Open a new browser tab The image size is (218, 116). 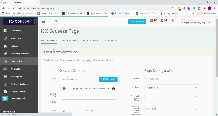pyautogui.click(x=43, y=3)
